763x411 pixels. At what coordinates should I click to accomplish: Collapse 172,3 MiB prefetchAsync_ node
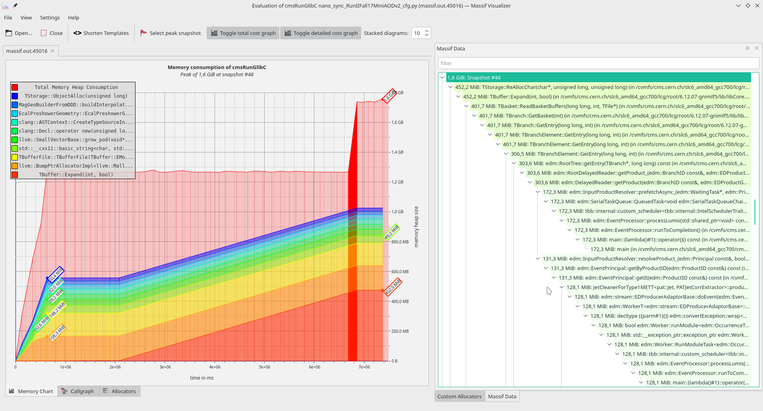pyautogui.click(x=538, y=192)
